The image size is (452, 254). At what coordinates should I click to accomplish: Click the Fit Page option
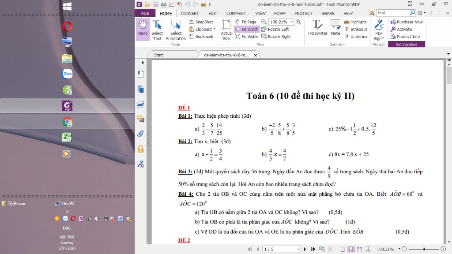(x=245, y=22)
